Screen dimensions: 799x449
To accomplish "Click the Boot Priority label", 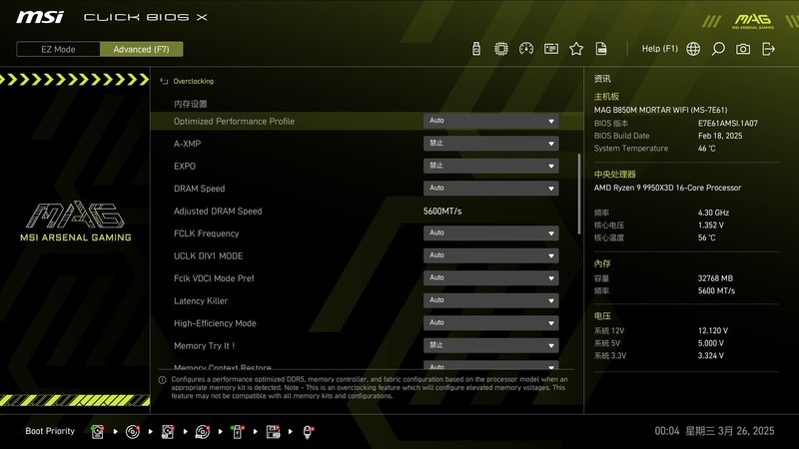I will [50, 431].
